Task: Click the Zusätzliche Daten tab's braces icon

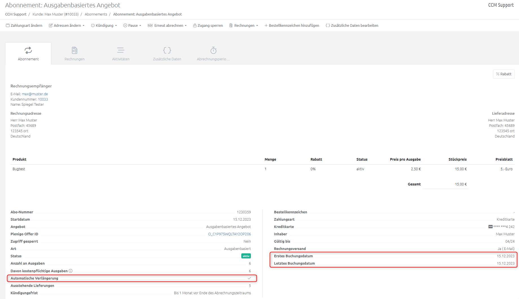Action: pos(167,50)
